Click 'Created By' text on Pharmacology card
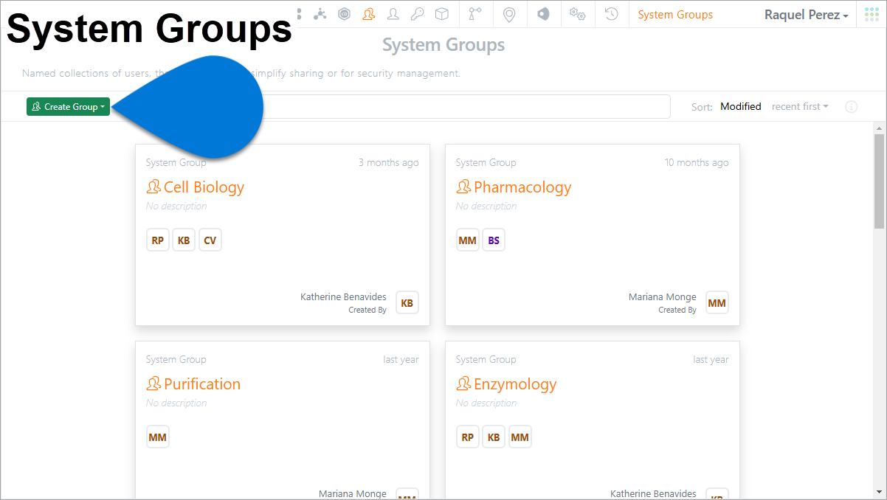 tap(677, 310)
